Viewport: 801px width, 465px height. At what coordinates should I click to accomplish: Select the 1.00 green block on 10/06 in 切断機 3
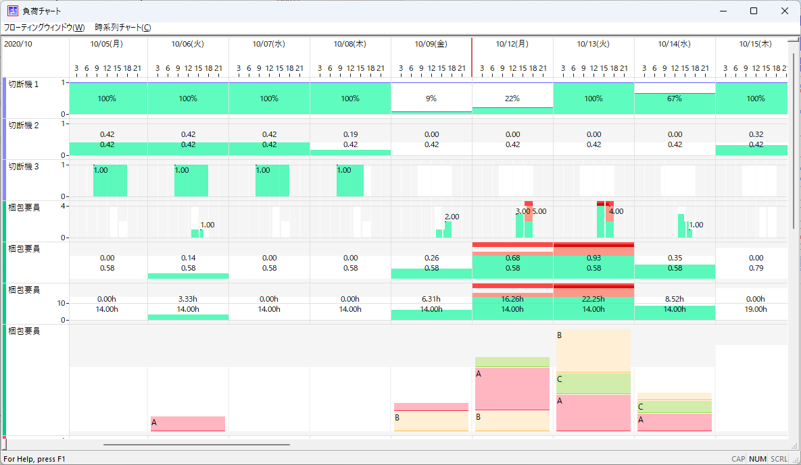(191, 180)
